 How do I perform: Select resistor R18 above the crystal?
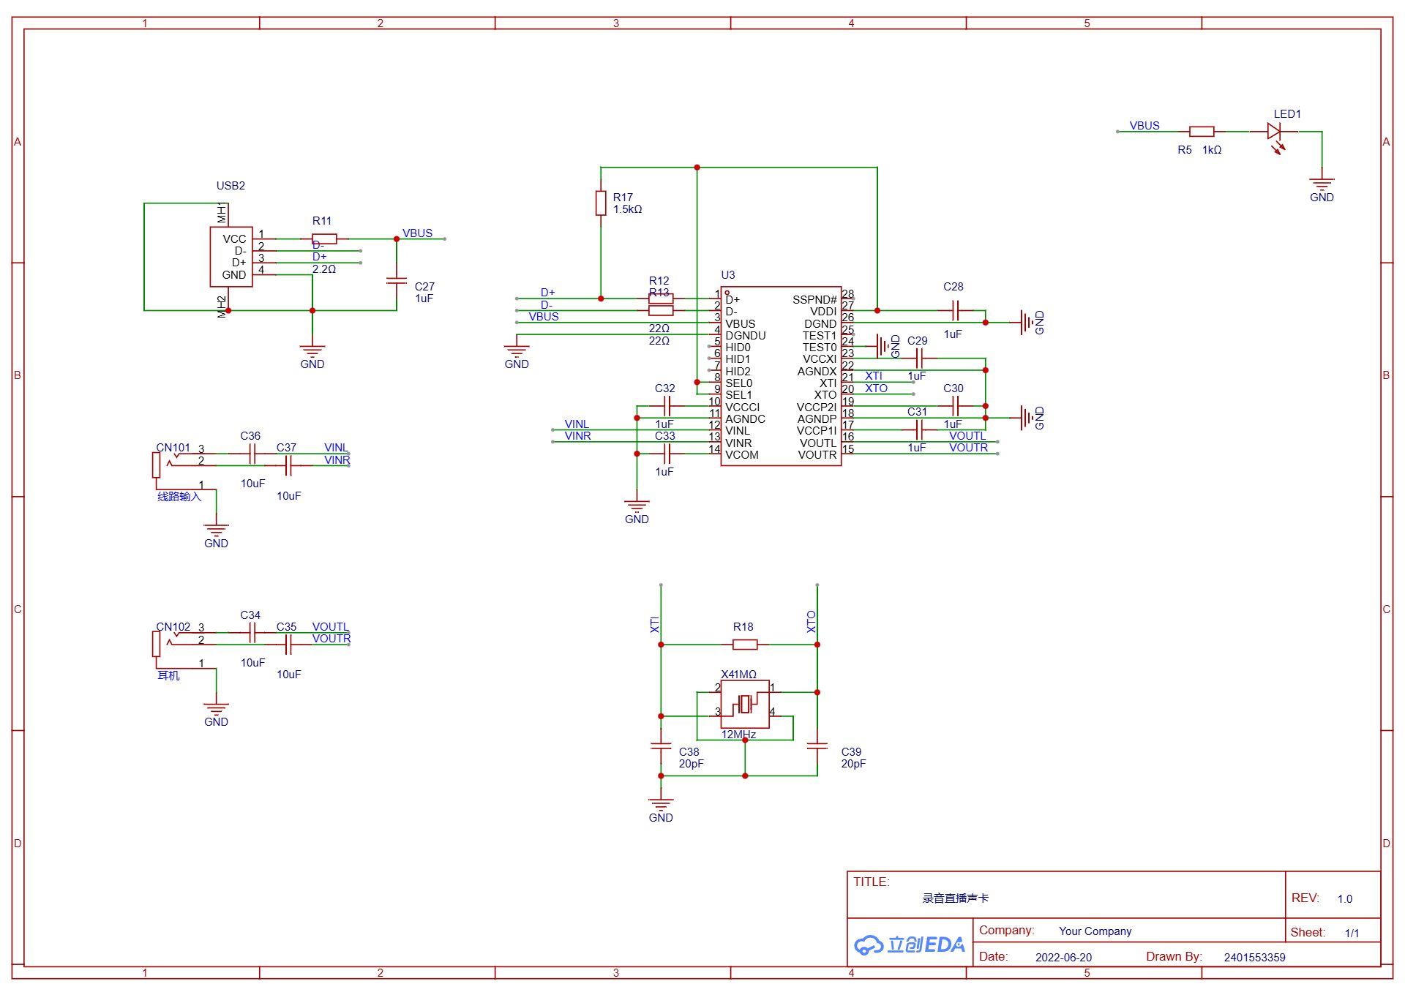(x=745, y=645)
